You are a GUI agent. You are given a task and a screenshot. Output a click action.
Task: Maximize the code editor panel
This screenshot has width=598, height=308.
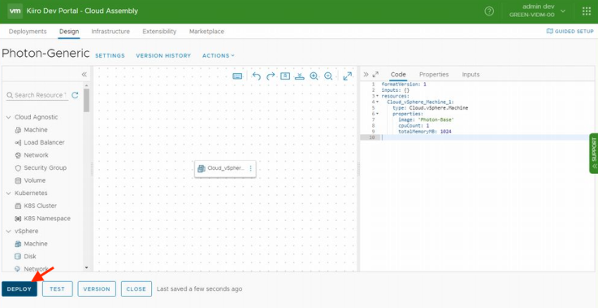(x=375, y=74)
